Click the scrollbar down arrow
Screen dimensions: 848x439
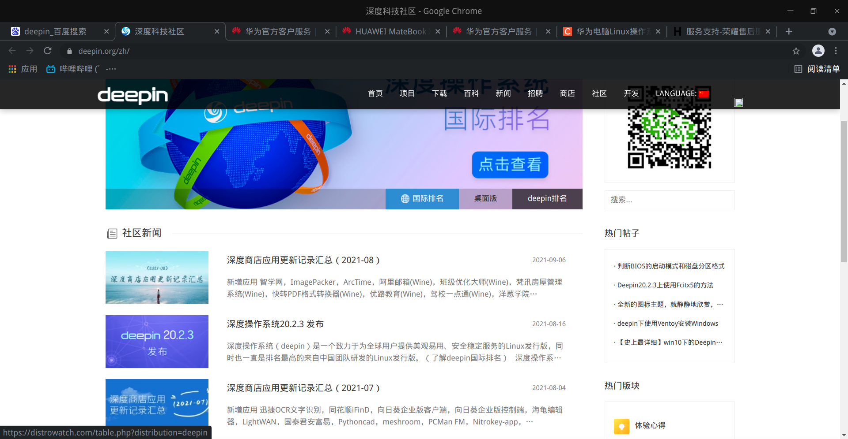click(844, 435)
